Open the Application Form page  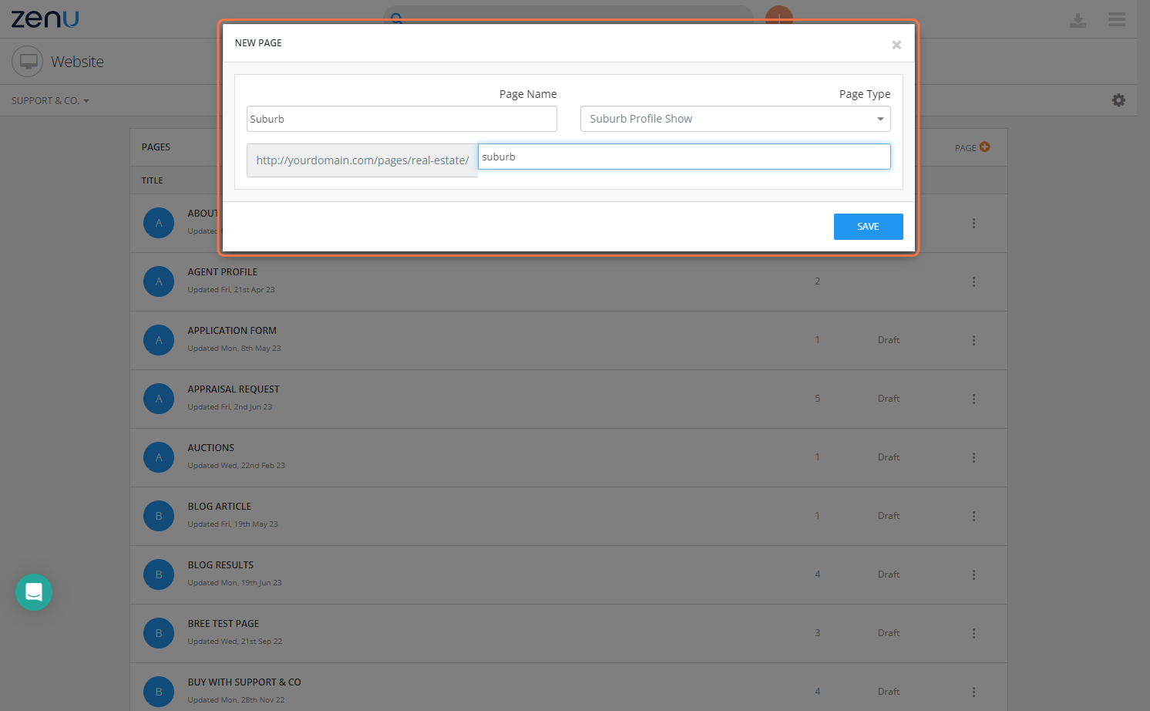232,331
